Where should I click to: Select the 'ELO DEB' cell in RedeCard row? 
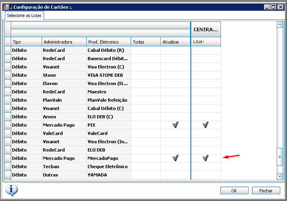(108, 150)
